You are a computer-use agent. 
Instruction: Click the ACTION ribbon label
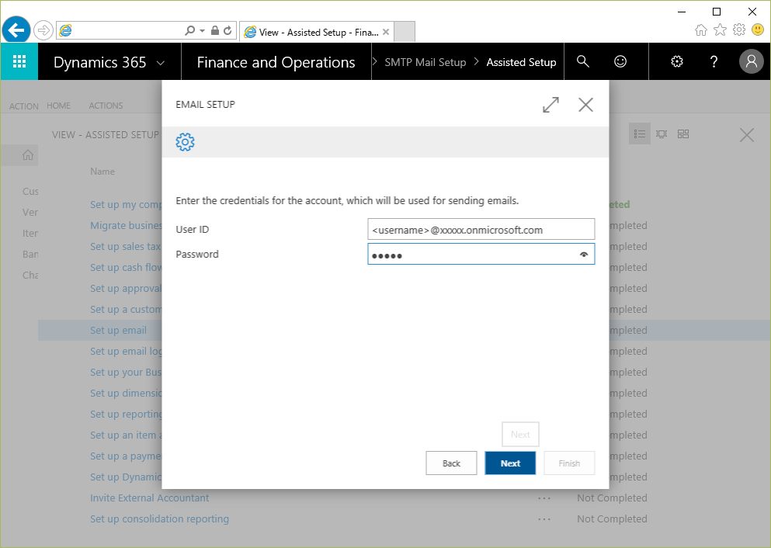[23, 106]
